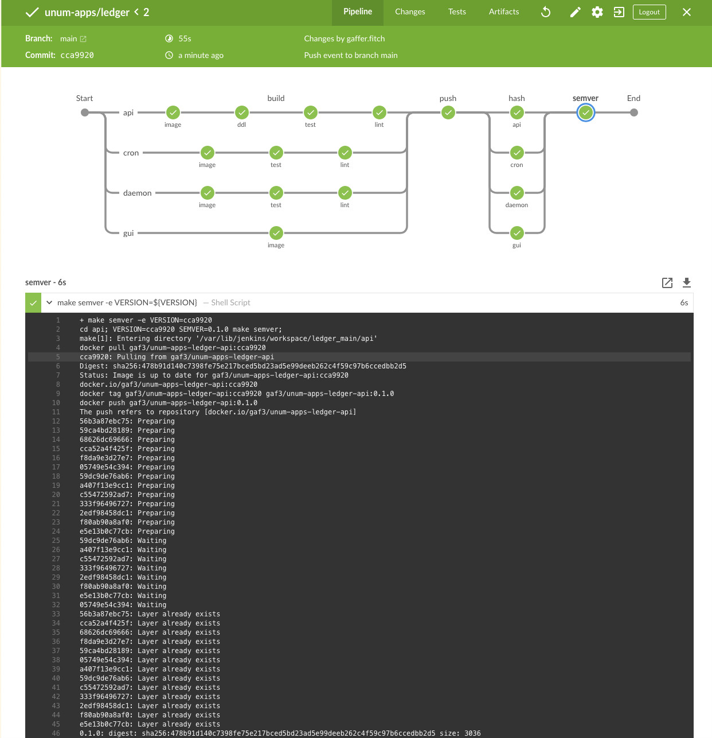The image size is (712, 738).
Task: Click the 'Changes by gaffer.fitch' text
Action: [x=345, y=39]
